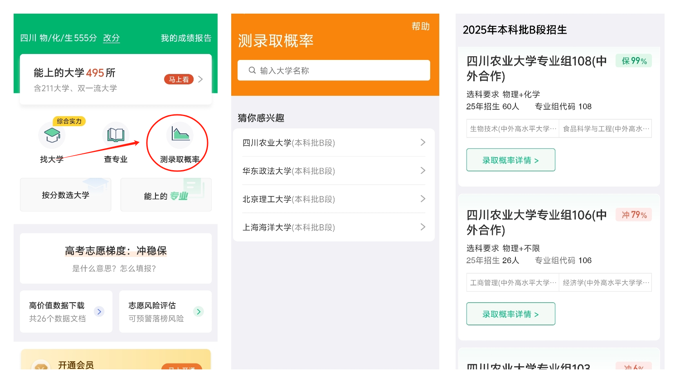Select the 能上的专业 tile
Image resolution: width=680 pixels, height=383 pixels.
click(166, 196)
